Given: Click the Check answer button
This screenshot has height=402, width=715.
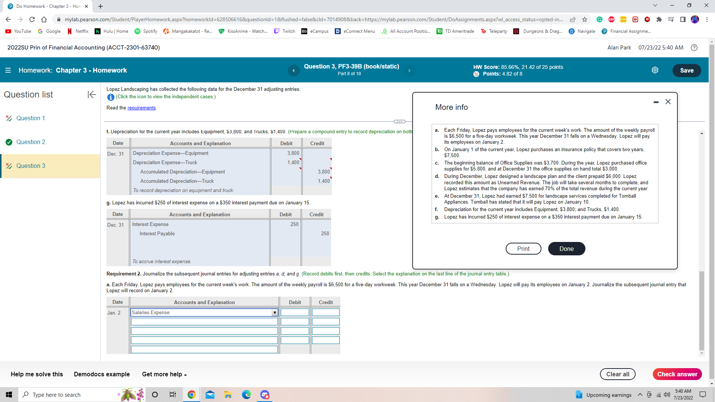Looking at the screenshot, I should (x=677, y=374).
